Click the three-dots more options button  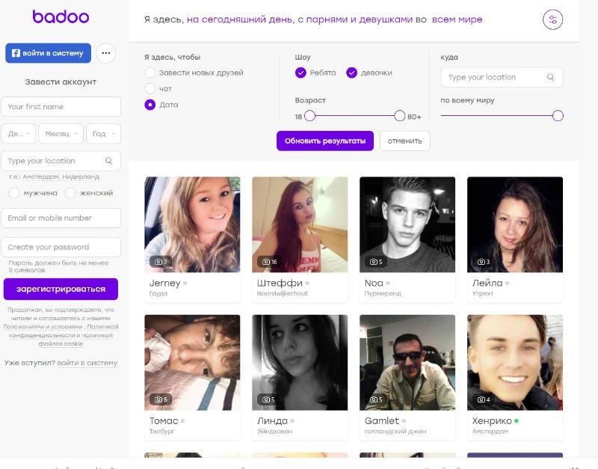click(105, 53)
